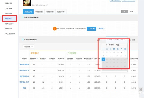
Task: Click the 引流效果 group heading
Action: pos(72,53)
